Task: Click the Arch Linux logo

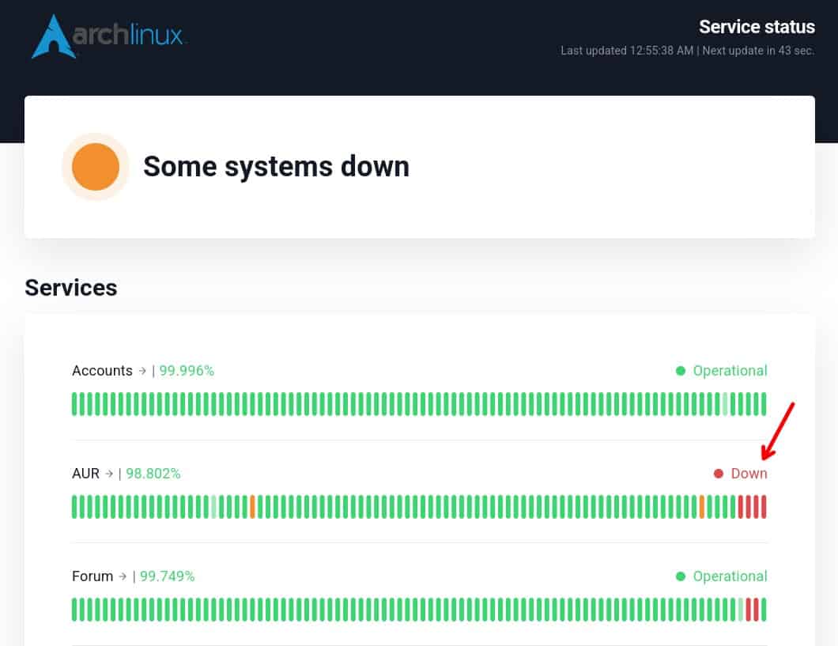Action: pos(107,36)
